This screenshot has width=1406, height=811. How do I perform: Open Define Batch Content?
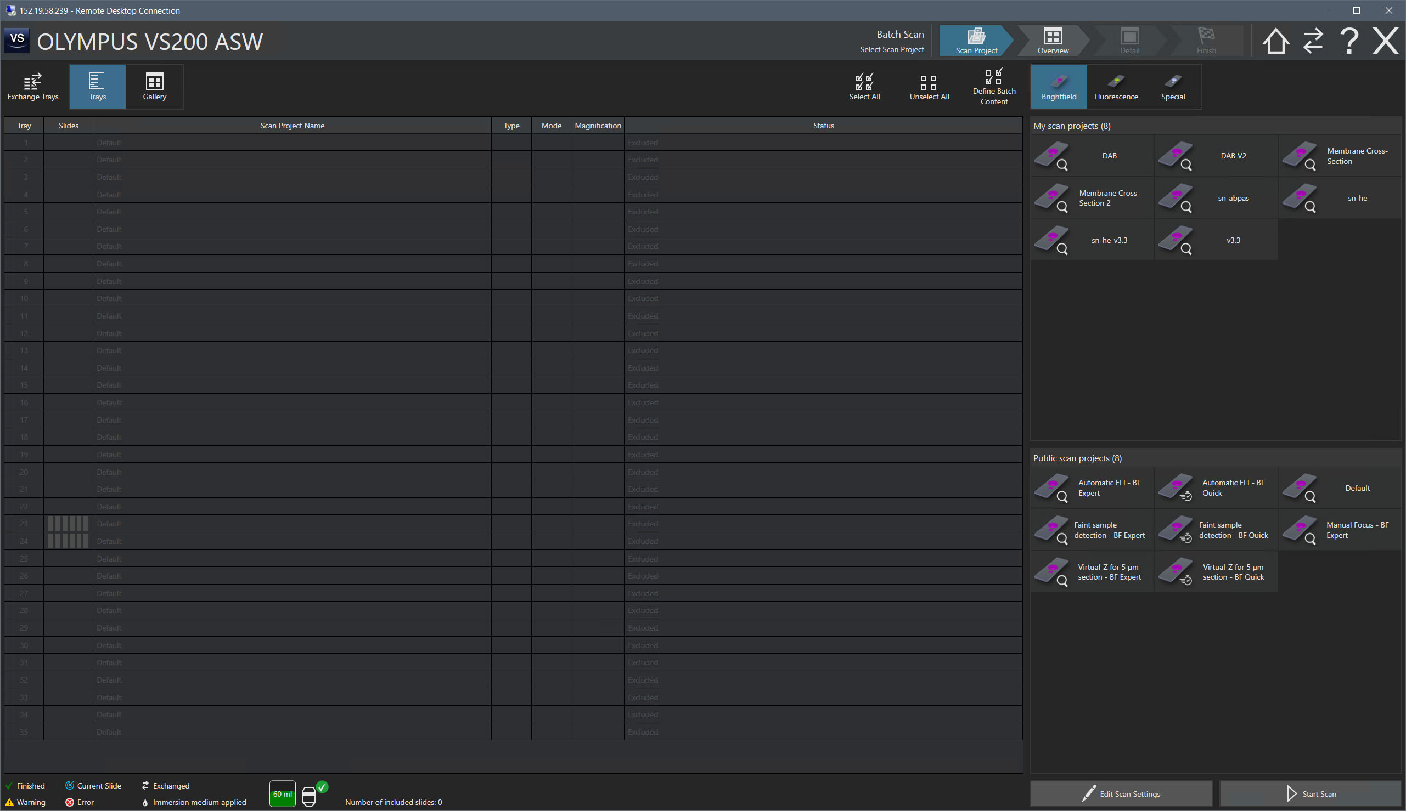[x=994, y=86]
